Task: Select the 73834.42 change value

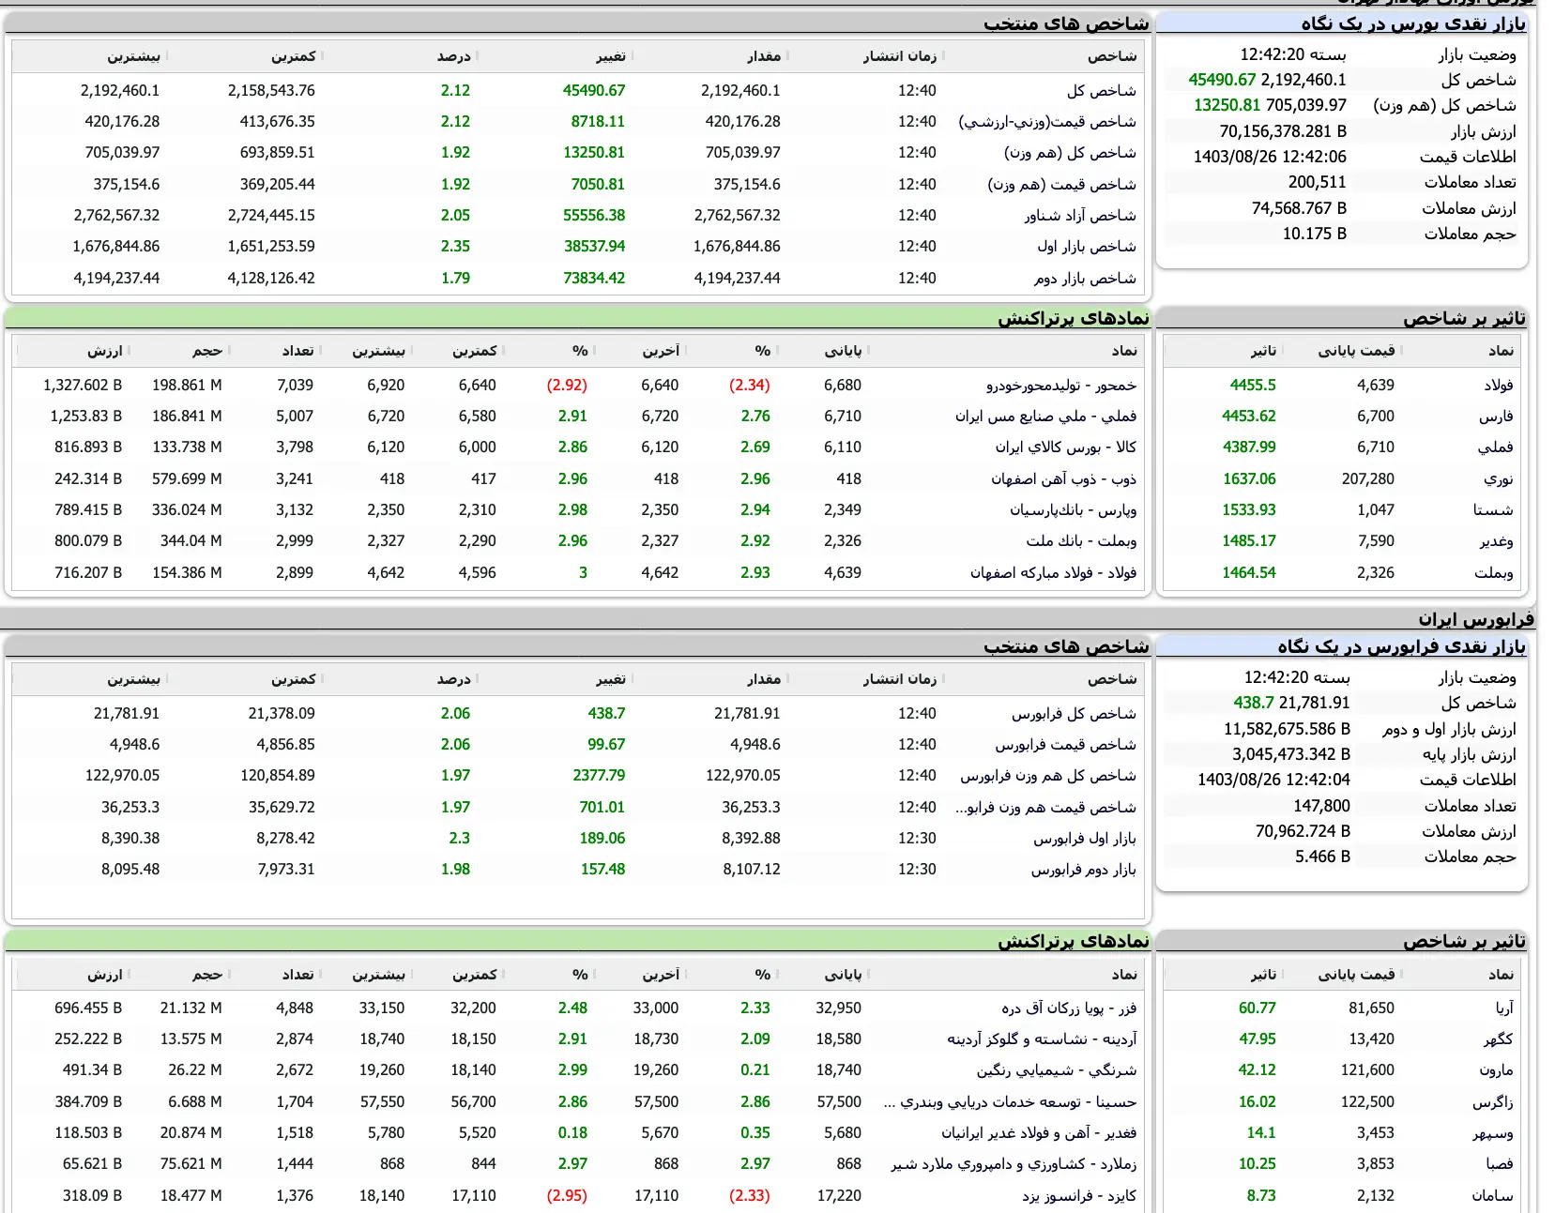Action: pos(594,279)
